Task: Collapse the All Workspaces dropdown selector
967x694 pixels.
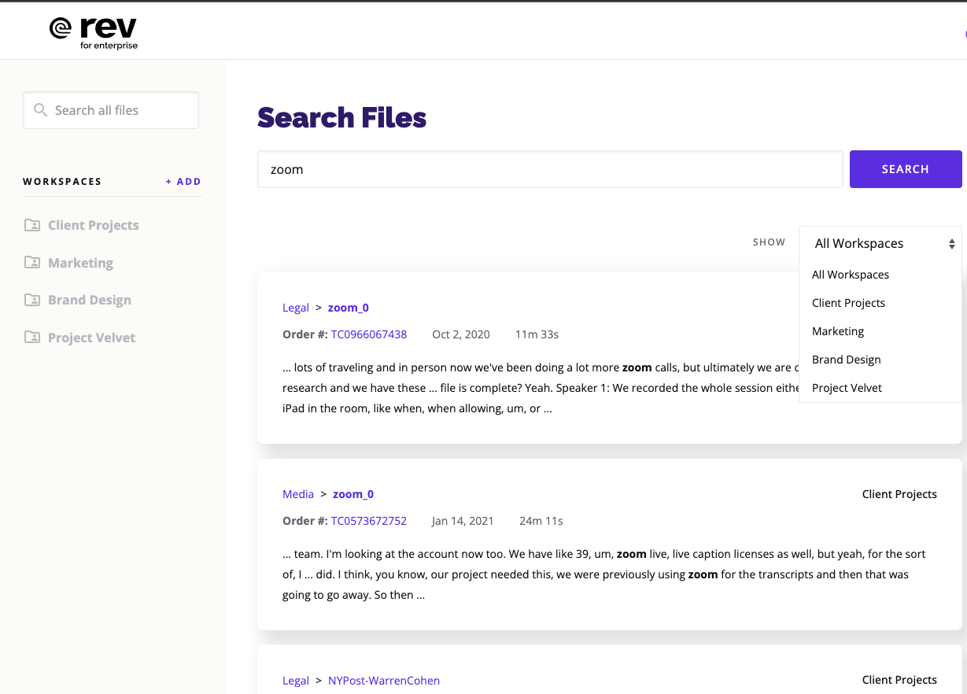Action: coord(880,243)
